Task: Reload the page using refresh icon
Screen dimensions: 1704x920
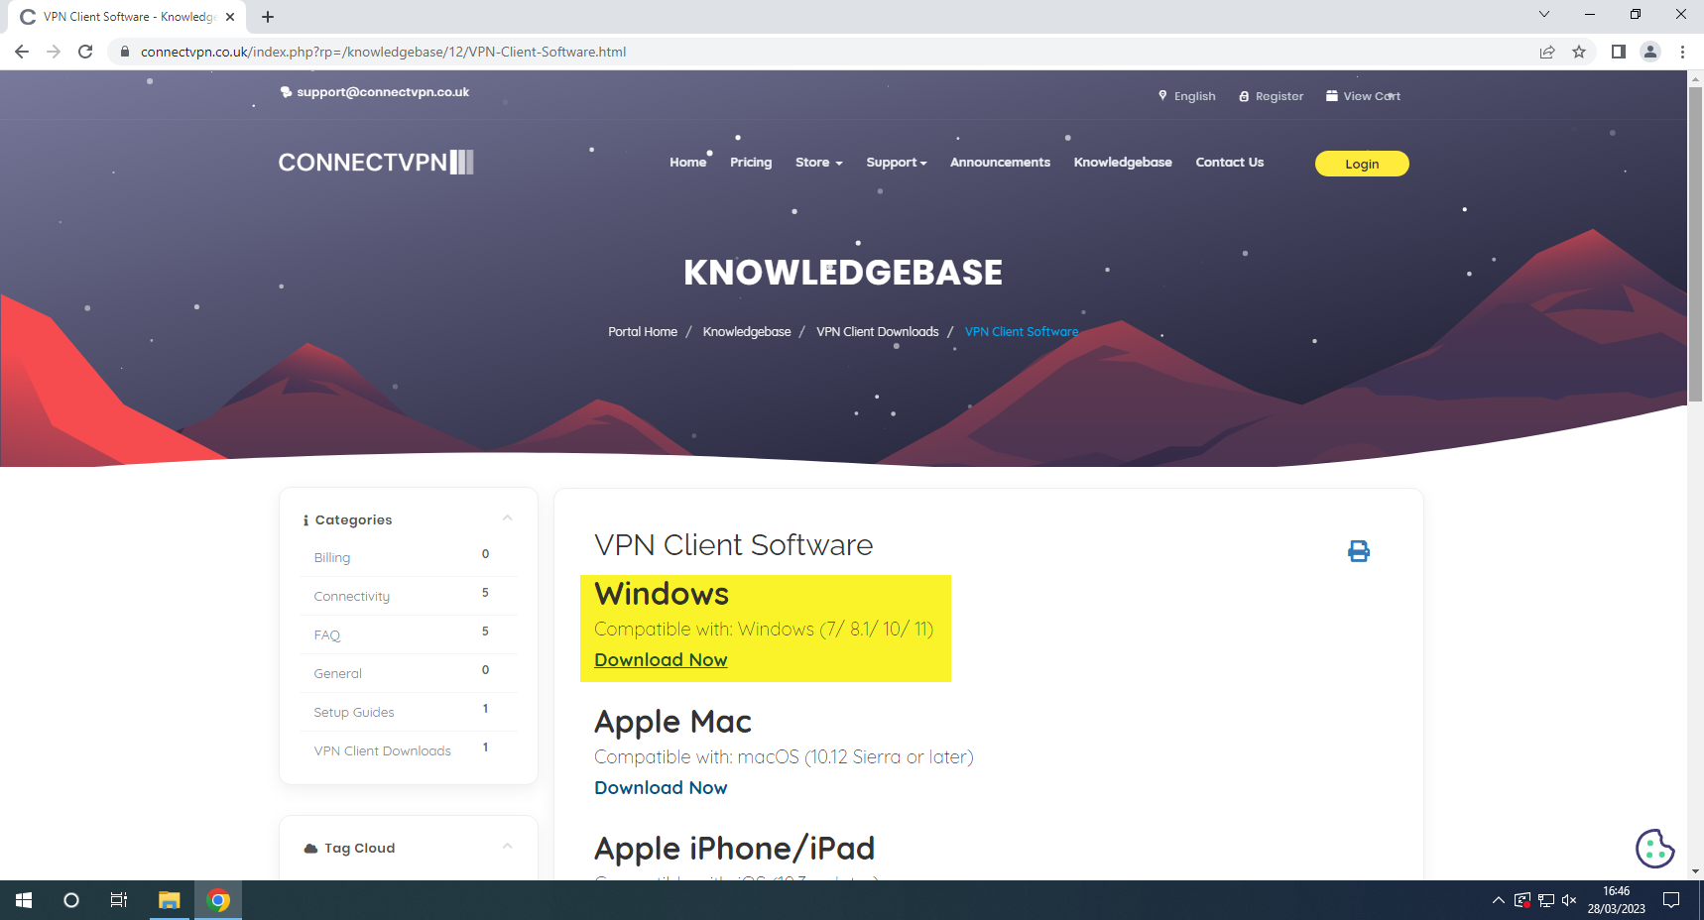Action: (85, 52)
